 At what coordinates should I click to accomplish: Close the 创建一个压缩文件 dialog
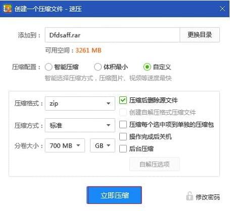(x=222, y=9)
